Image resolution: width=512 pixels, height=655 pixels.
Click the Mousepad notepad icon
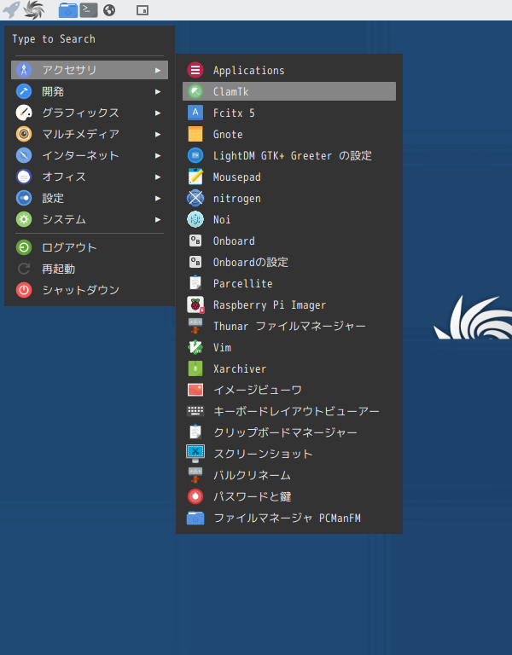pos(195,177)
